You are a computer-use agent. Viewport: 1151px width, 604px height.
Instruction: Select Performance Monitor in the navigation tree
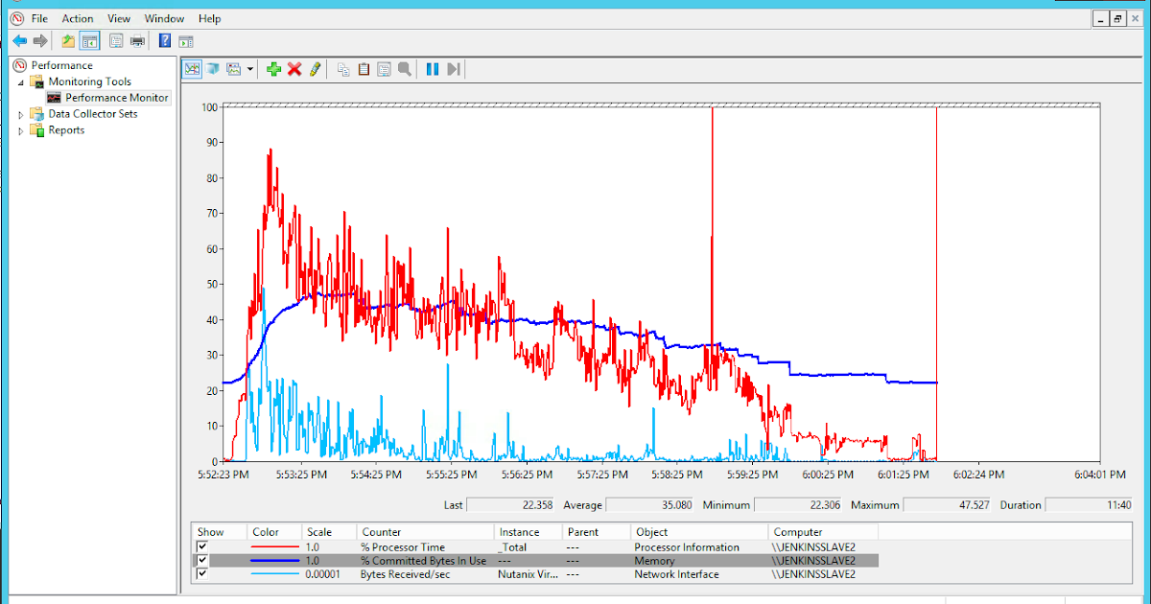pos(115,97)
